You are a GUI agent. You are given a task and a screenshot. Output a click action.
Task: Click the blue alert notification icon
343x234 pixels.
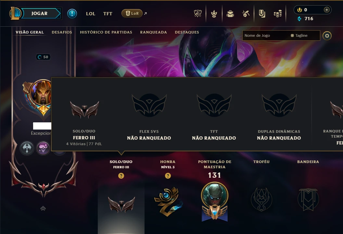[72, 14]
